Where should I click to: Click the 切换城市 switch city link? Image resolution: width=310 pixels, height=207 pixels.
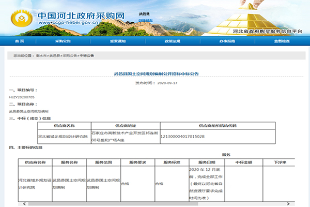(x=145, y=20)
